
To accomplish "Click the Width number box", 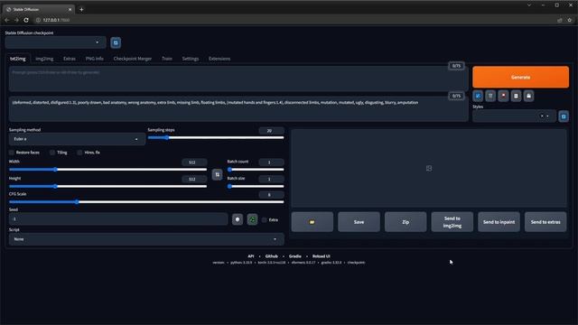I will click(x=194, y=162).
